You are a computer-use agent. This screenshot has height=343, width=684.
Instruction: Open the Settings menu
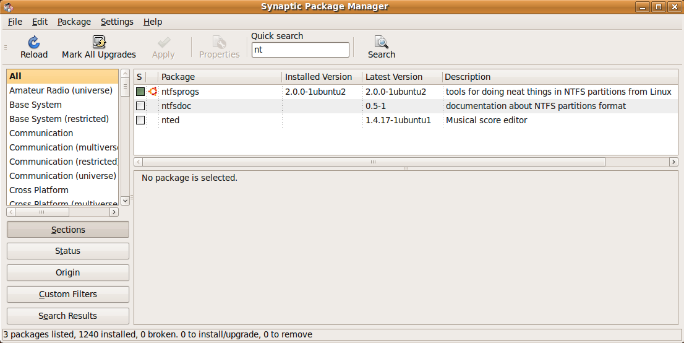(117, 22)
